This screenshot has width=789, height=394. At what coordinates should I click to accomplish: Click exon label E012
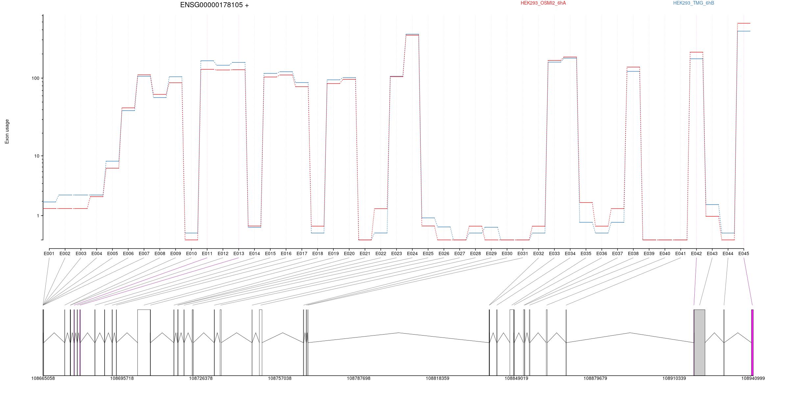click(223, 253)
